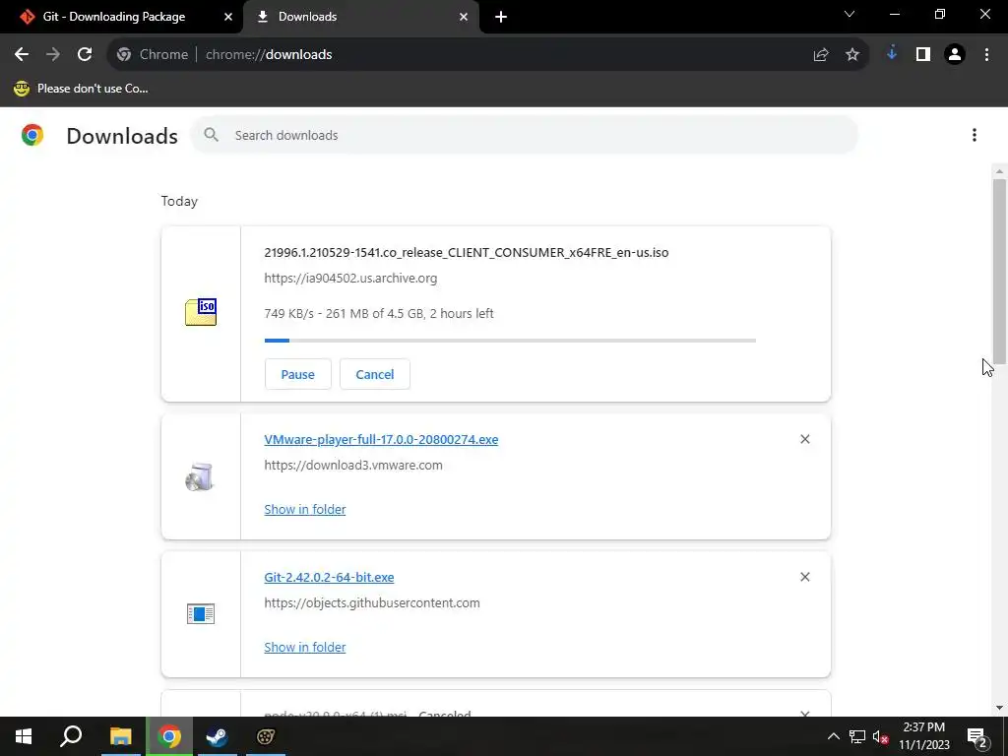Open Steam from the taskbar
Viewport: 1008px width, 756px height.
pos(217,736)
